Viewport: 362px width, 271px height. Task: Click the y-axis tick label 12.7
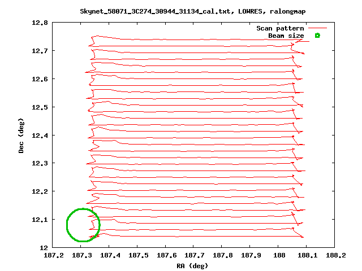pos(40,51)
